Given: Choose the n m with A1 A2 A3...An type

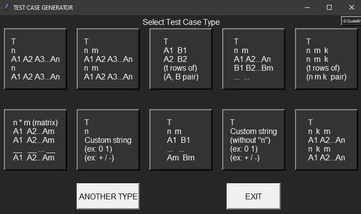Looking at the screenshot, I should [x=108, y=59].
